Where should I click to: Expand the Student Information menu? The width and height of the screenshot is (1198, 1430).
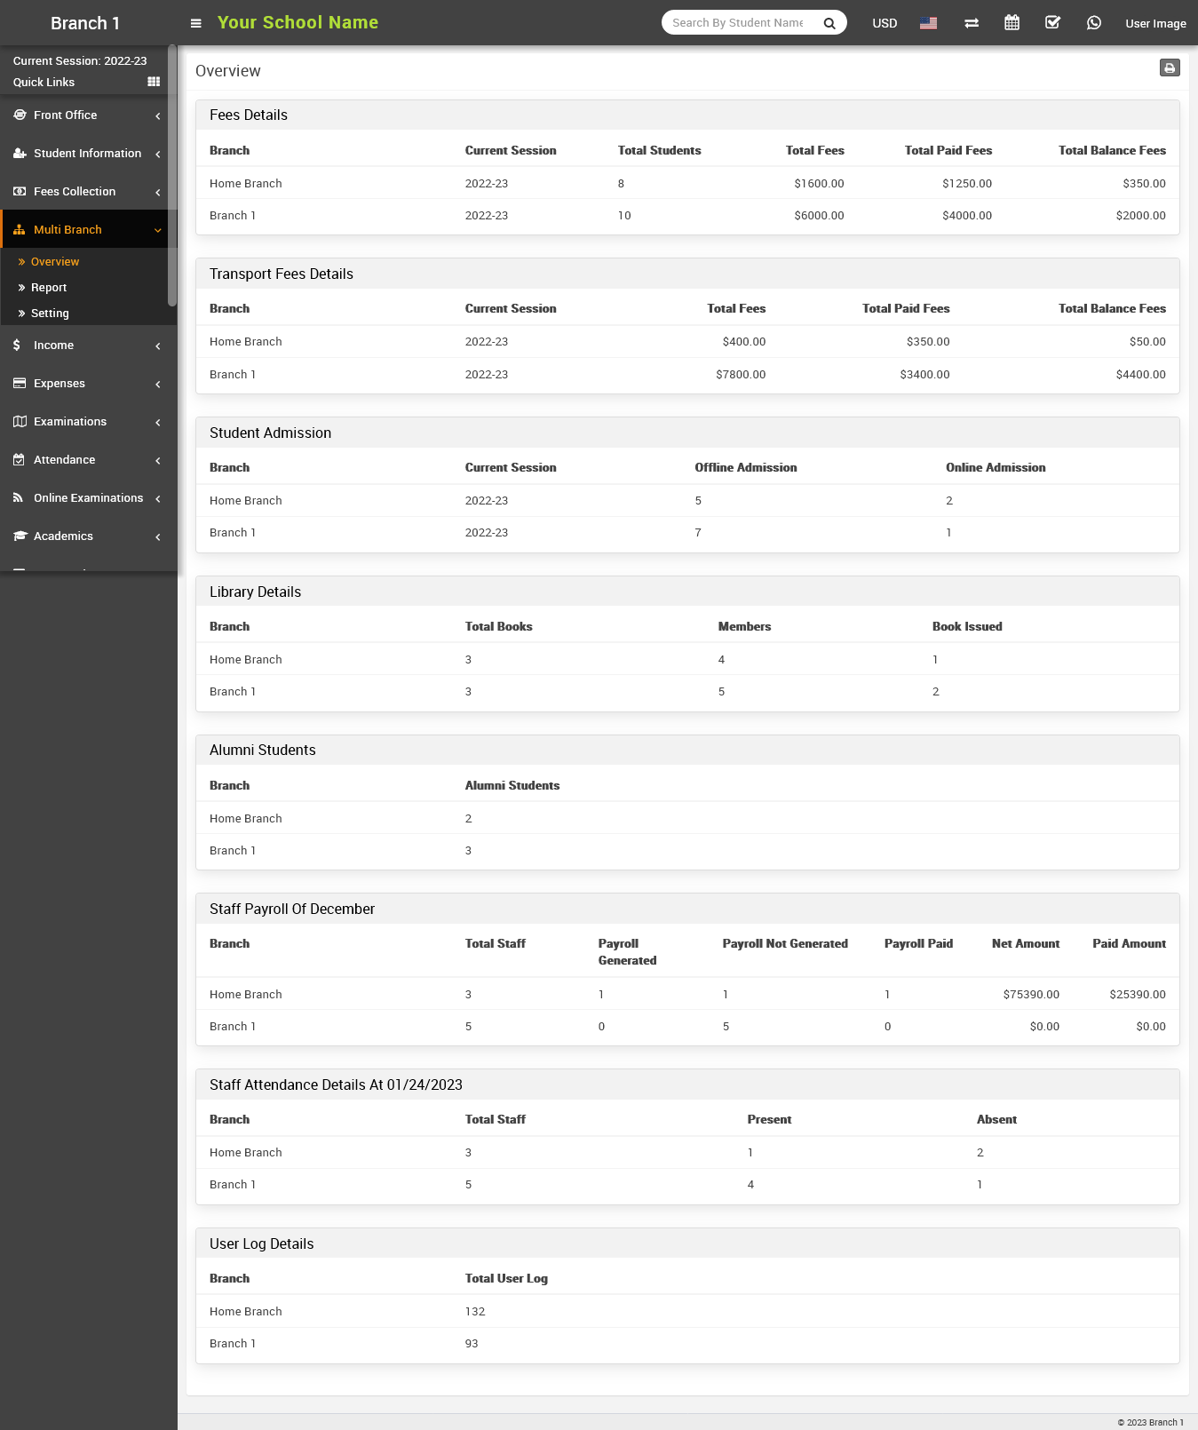pos(87,154)
